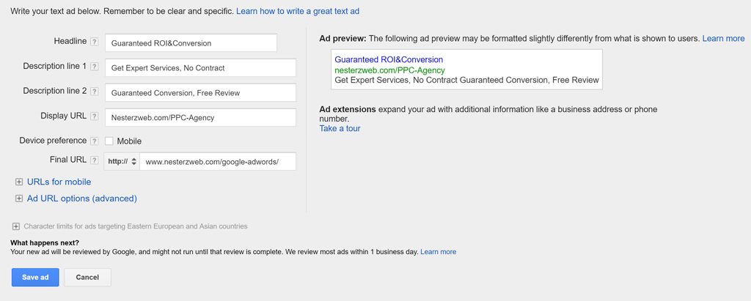Open the Final URL help icon
The image size is (751, 301).
tap(95, 160)
